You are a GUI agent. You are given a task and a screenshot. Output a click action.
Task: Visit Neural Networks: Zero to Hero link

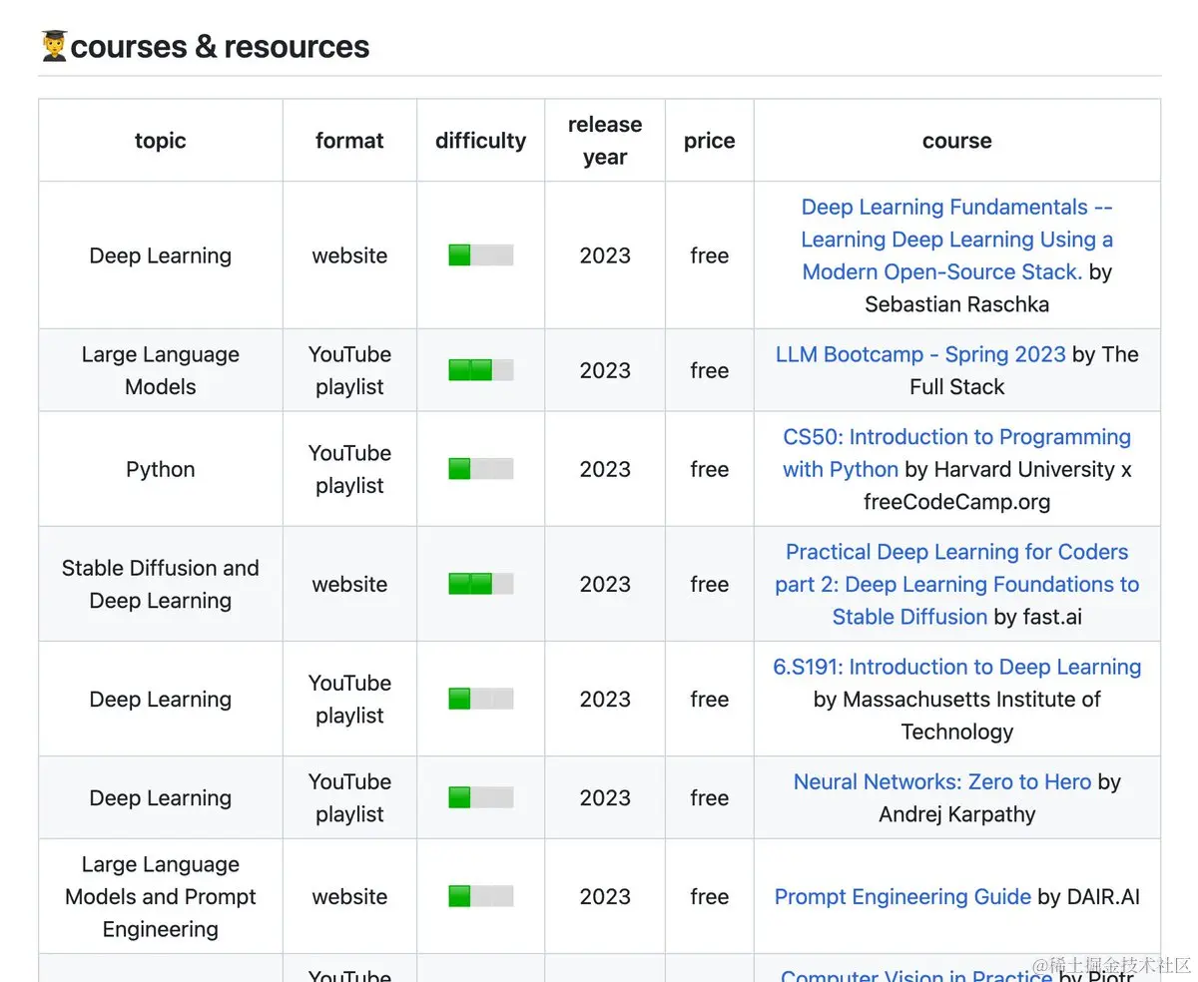pos(941,781)
